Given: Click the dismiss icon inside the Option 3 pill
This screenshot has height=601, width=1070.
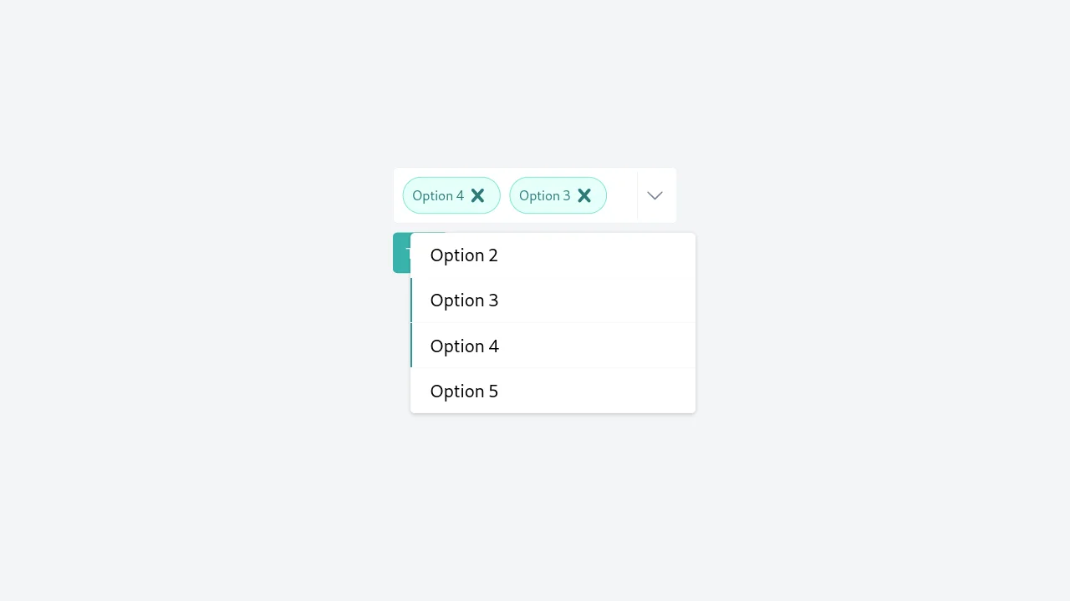Looking at the screenshot, I should click(584, 195).
